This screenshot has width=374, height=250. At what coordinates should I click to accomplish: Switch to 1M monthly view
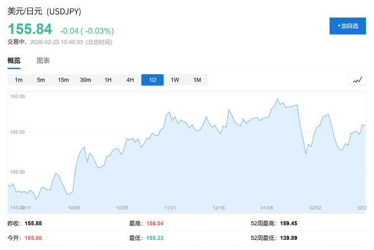tap(197, 80)
